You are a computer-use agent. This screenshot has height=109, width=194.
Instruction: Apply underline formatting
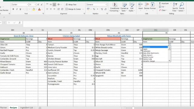20,9
